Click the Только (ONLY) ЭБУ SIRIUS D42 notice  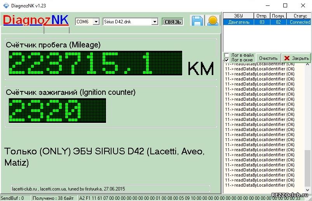(x=104, y=157)
